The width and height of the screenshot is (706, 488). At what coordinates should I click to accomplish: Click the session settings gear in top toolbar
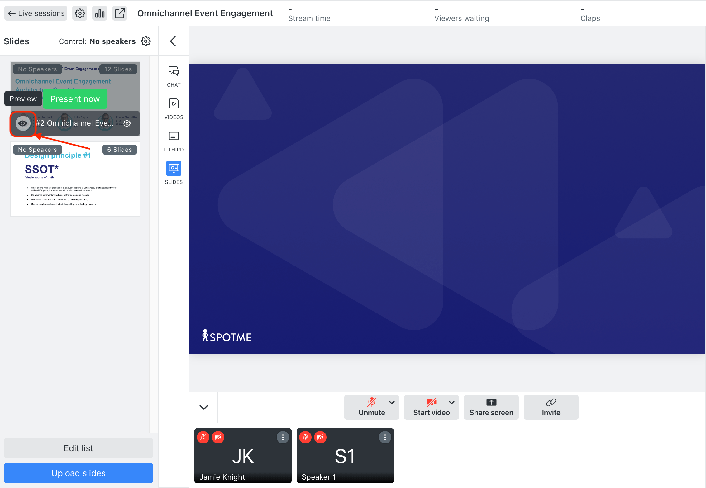(x=79, y=13)
